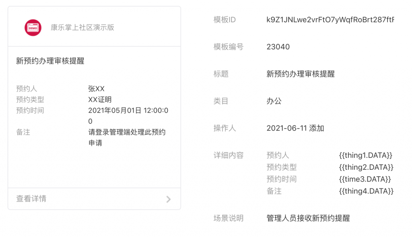
Task: Click the 详细内容 field label
Action: (x=229, y=155)
